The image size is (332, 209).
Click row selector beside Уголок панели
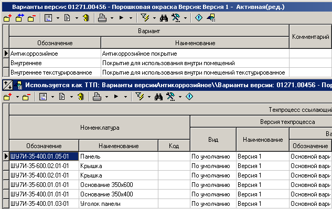click(x=6, y=204)
